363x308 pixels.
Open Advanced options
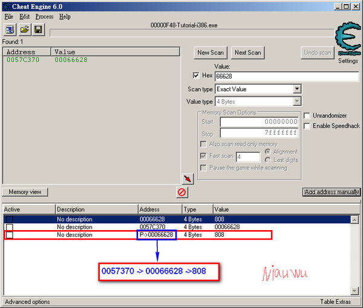tap(27, 302)
